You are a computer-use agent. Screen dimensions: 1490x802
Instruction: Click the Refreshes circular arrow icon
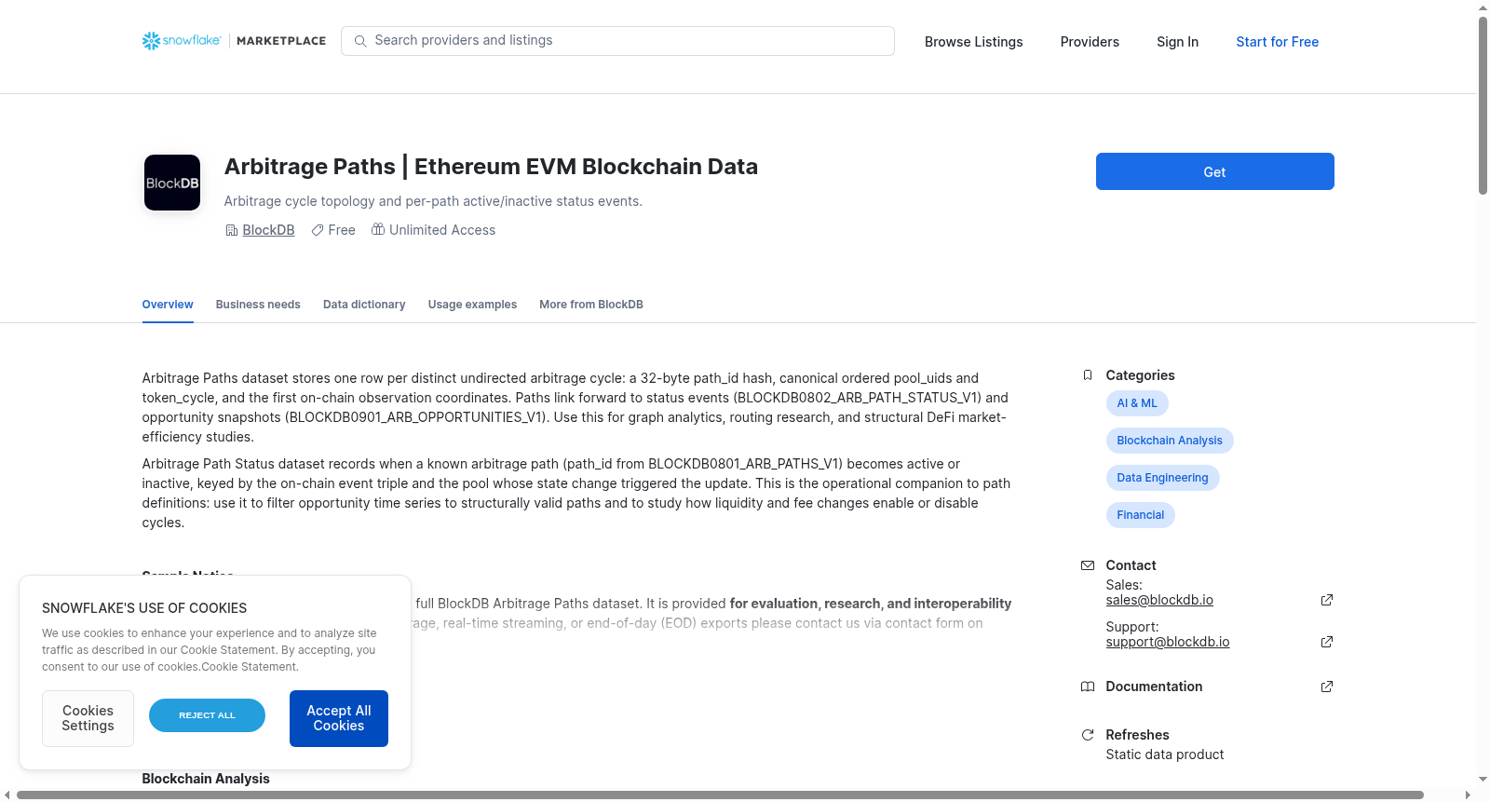1088,735
